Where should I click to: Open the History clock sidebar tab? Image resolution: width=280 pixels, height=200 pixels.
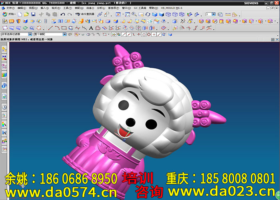click(4, 107)
